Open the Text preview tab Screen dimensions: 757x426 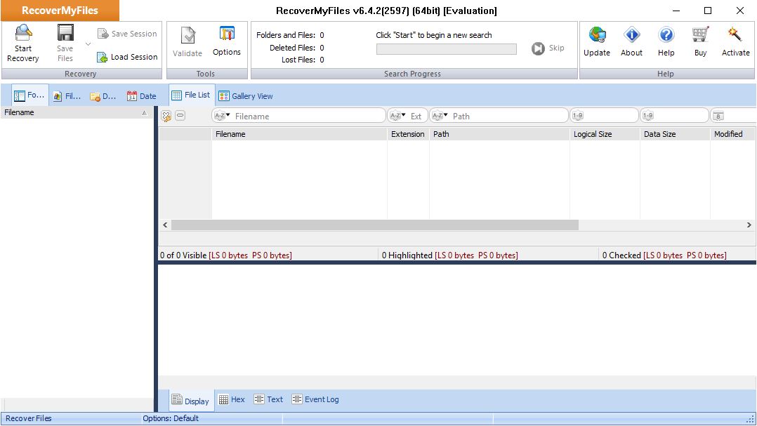coord(268,399)
